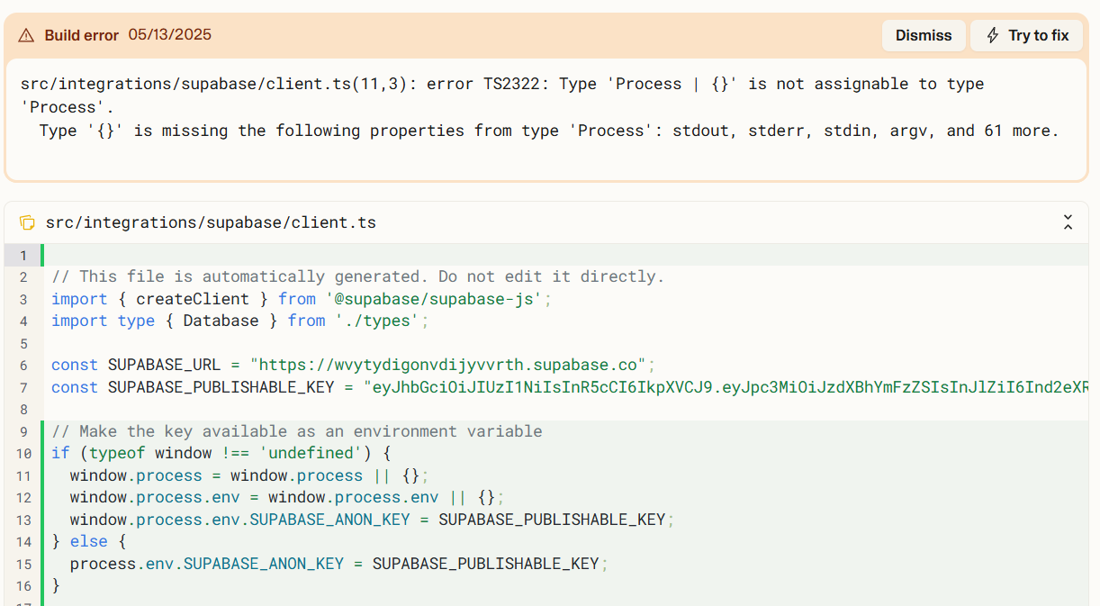Click the SUPABASE_URL constant line
This screenshot has width=1100, height=606.
pos(354,365)
